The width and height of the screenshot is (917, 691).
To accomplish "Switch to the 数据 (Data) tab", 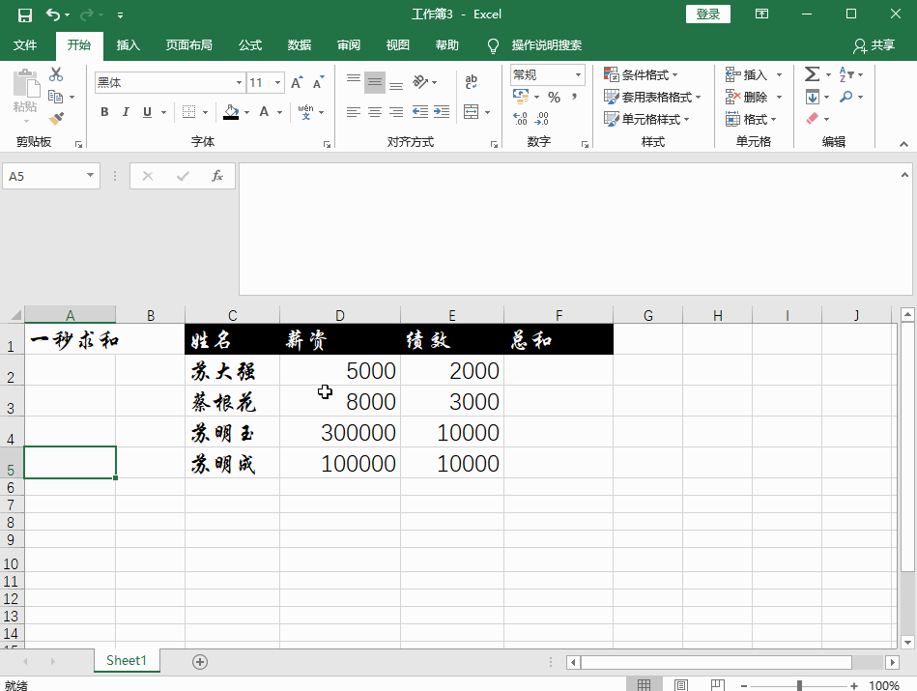I will (300, 45).
